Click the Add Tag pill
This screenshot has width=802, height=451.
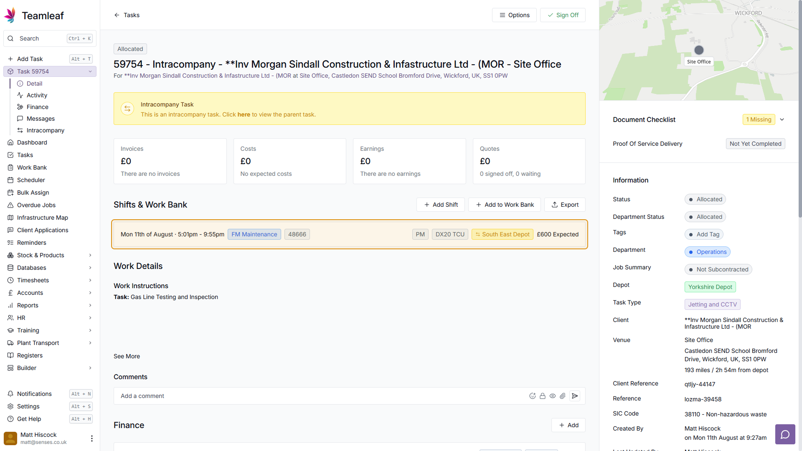coord(704,234)
